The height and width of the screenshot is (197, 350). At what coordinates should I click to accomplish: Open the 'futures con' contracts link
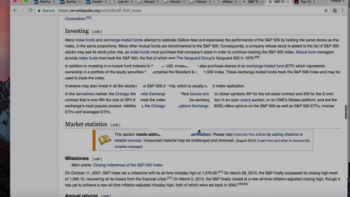click(x=199, y=94)
